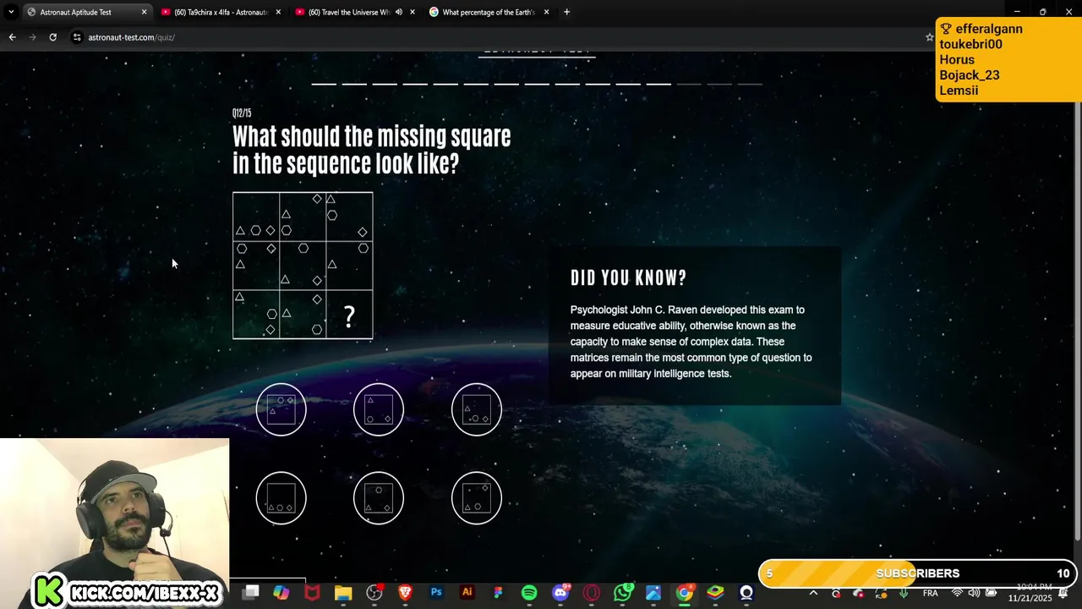Open a new browser tab
The width and height of the screenshot is (1082, 609).
coord(566,12)
